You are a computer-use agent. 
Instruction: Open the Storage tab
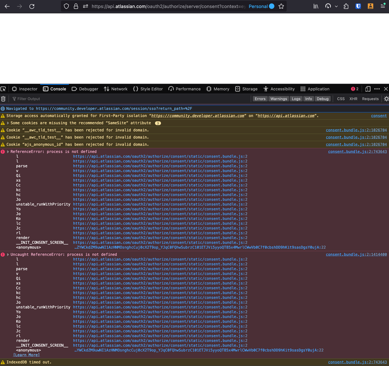tap(246, 89)
